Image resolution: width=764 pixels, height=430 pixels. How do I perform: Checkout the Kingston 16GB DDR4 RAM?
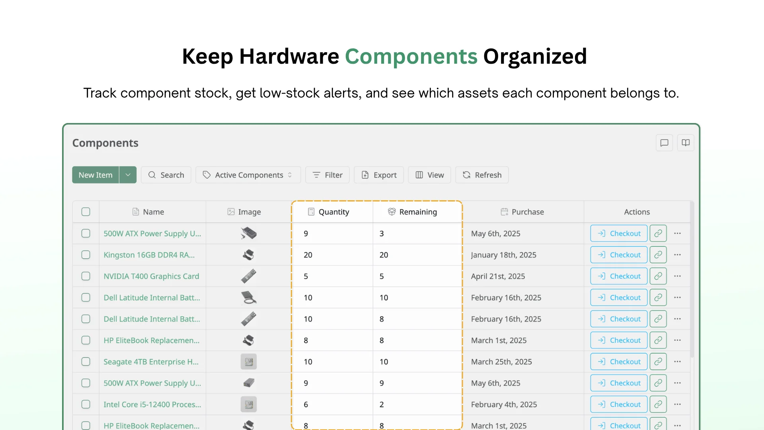[x=619, y=255]
